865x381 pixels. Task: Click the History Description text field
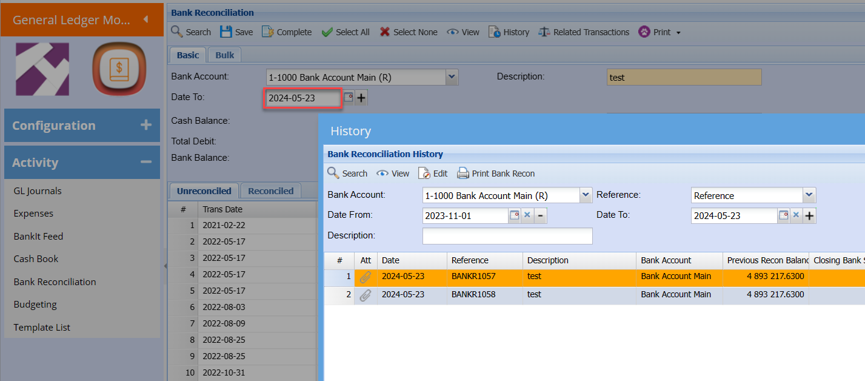507,236
